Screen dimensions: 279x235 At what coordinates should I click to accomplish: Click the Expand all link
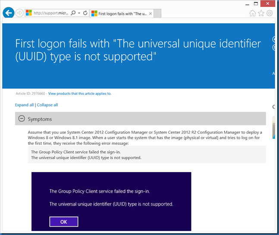(x=25, y=105)
